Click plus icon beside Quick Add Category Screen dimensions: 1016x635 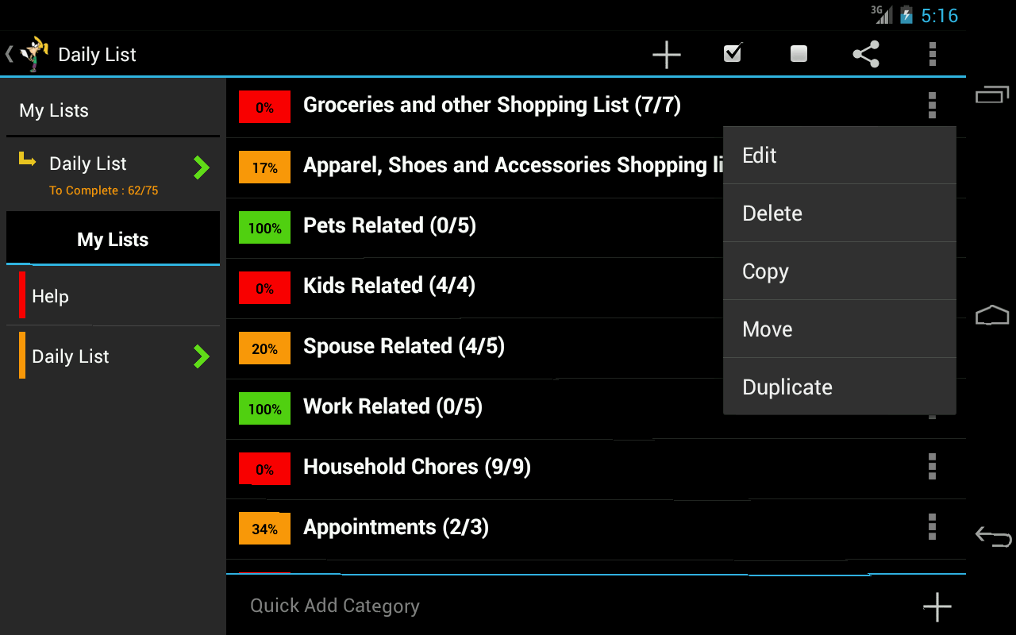coord(937,606)
